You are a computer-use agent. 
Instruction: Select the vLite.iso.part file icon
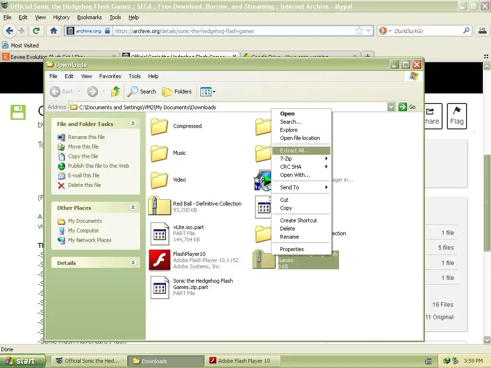(160, 233)
